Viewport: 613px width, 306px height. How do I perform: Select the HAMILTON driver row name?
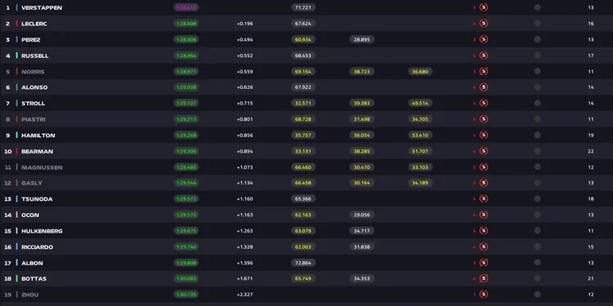pos(38,135)
